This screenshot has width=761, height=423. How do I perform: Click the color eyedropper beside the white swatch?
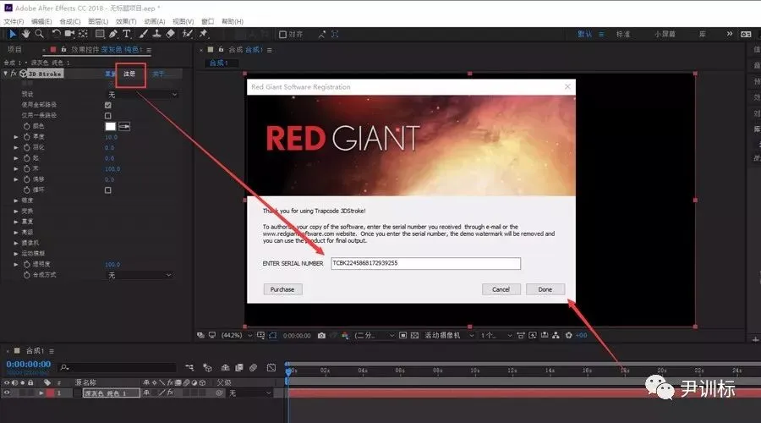click(124, 126)
